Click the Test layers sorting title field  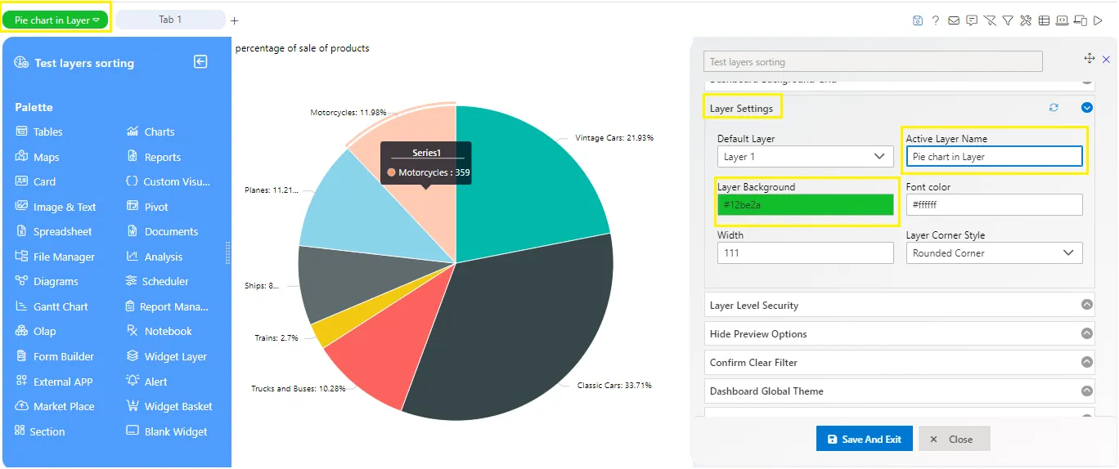(873, 61)
